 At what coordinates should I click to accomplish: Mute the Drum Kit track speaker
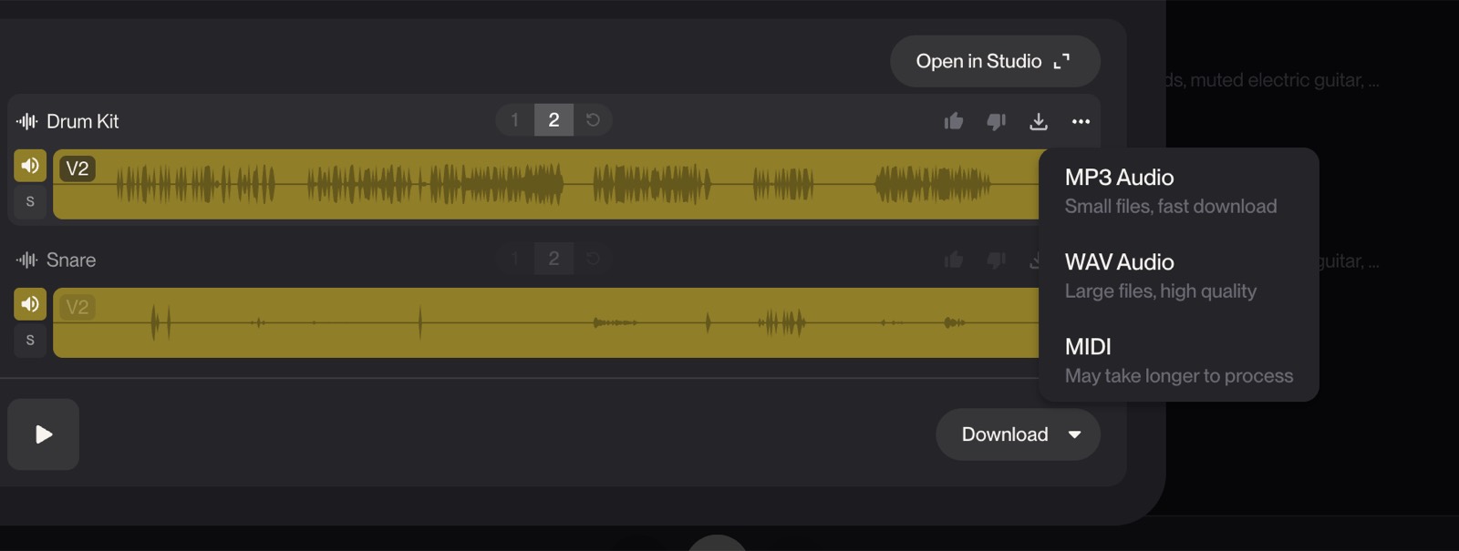pos(30,165)
